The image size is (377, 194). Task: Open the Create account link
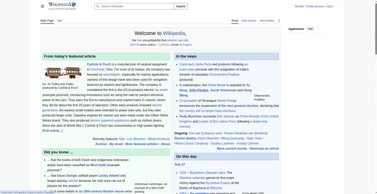(315, 6)
